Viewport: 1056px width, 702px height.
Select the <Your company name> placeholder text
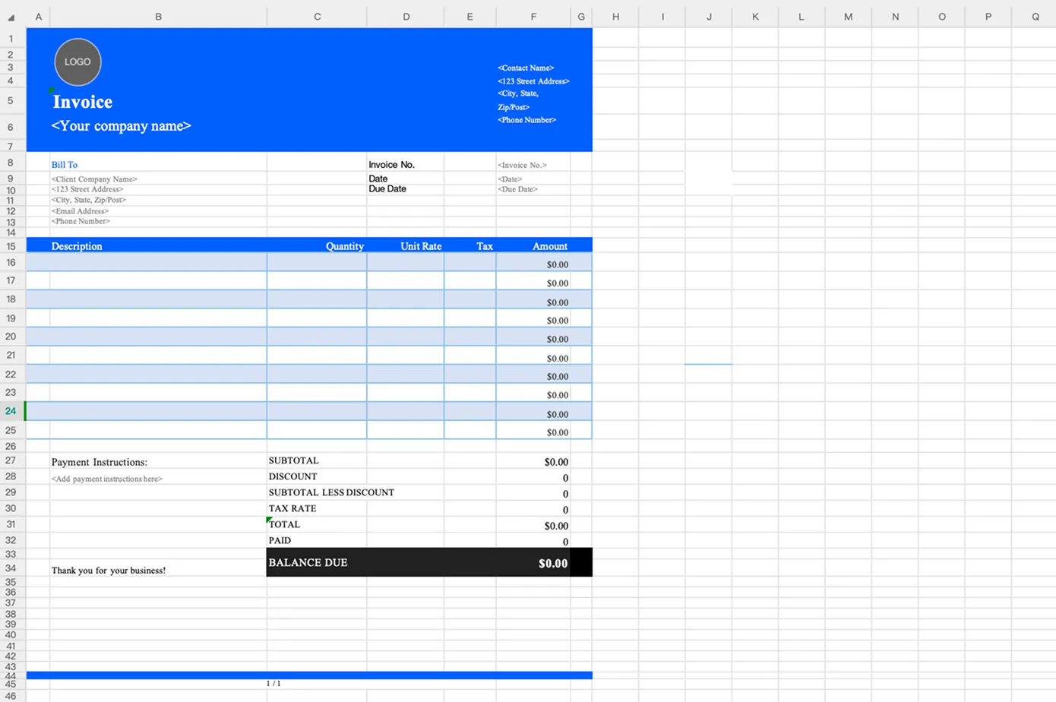[120, 126]
